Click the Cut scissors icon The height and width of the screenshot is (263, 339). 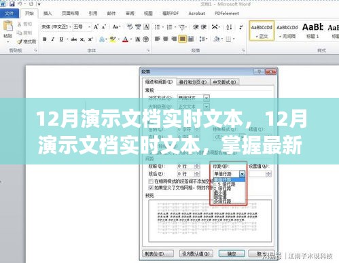click(x=20, y=24)
